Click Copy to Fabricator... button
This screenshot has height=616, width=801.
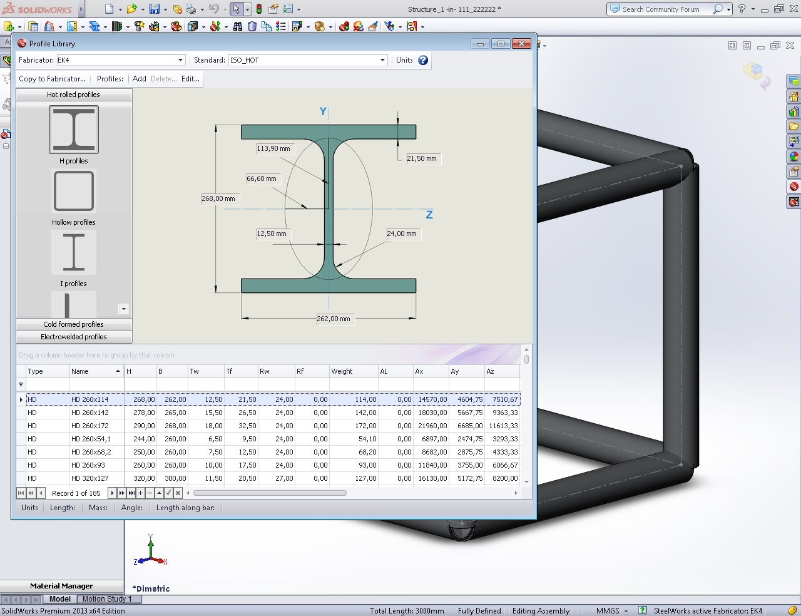[52, 79]
